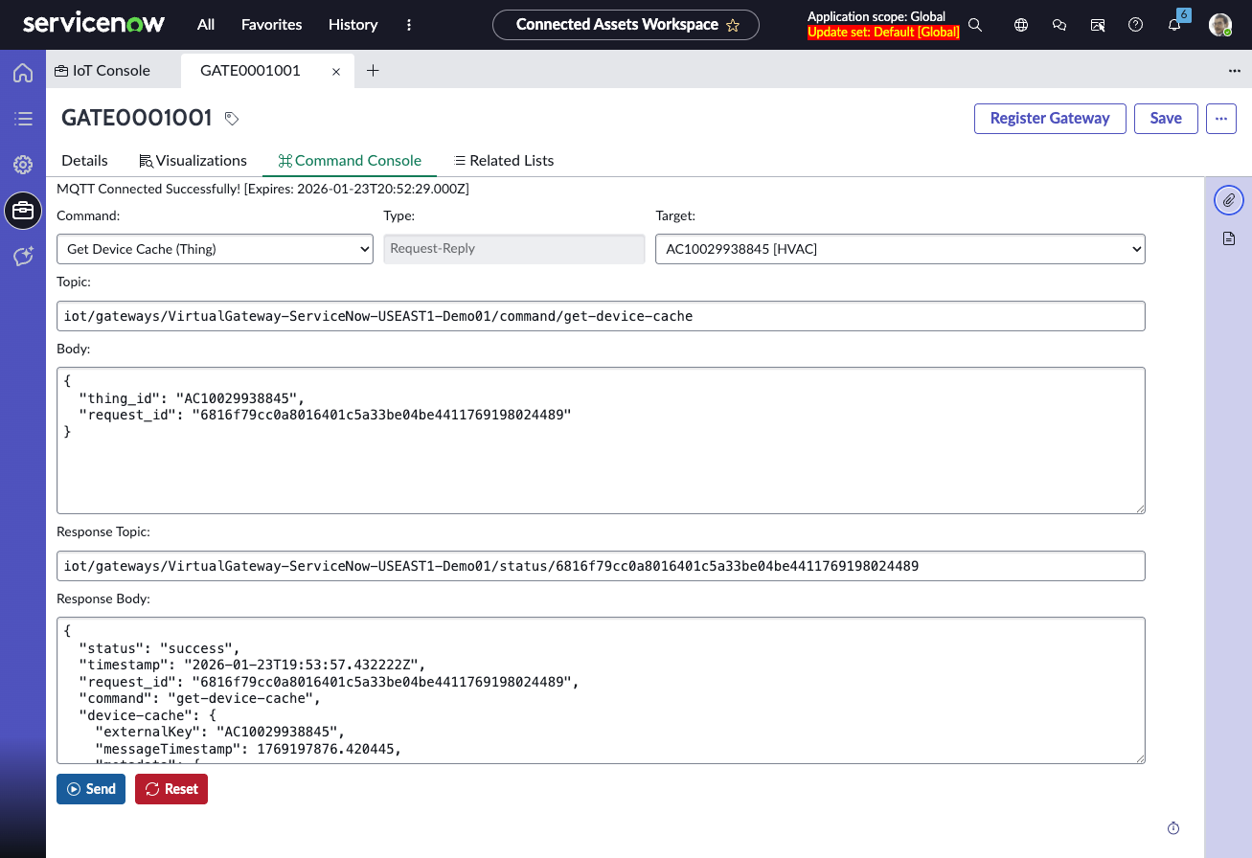Select the Command Console tab
Image resolution: width=1252 pixels, height=858 pixels.
pyautogui.click(x=350, y=161)
